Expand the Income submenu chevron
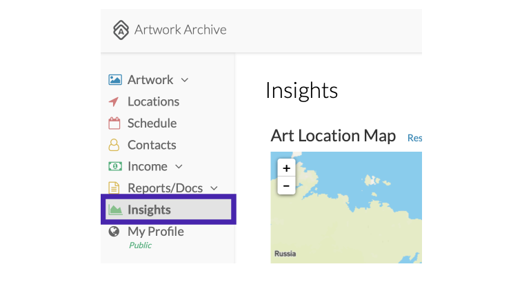The width and height of the screenshot is (522, 282). [x=179, y=166]
